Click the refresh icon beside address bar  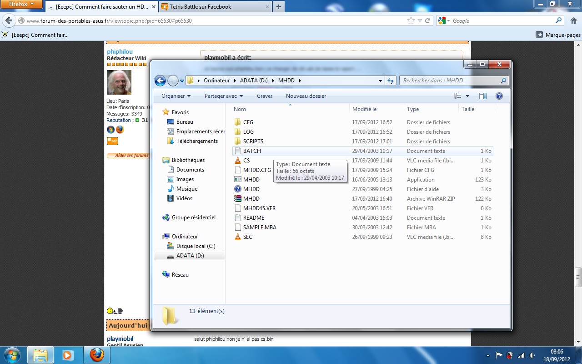point(390,81)
